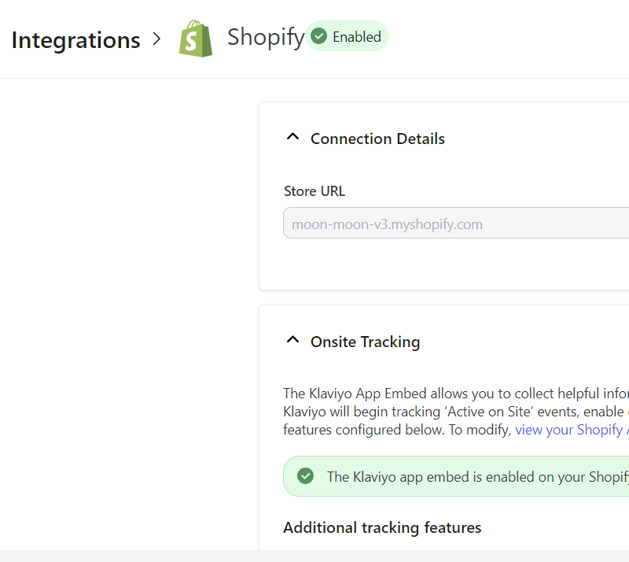Viewport: 629px width, 562px height.
Task: Click the Shopify bag logo icon
Action: click(196, 39)
